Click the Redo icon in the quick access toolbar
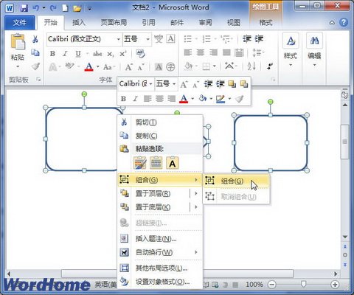Screen dimensions: 354x295 [53, 8]
